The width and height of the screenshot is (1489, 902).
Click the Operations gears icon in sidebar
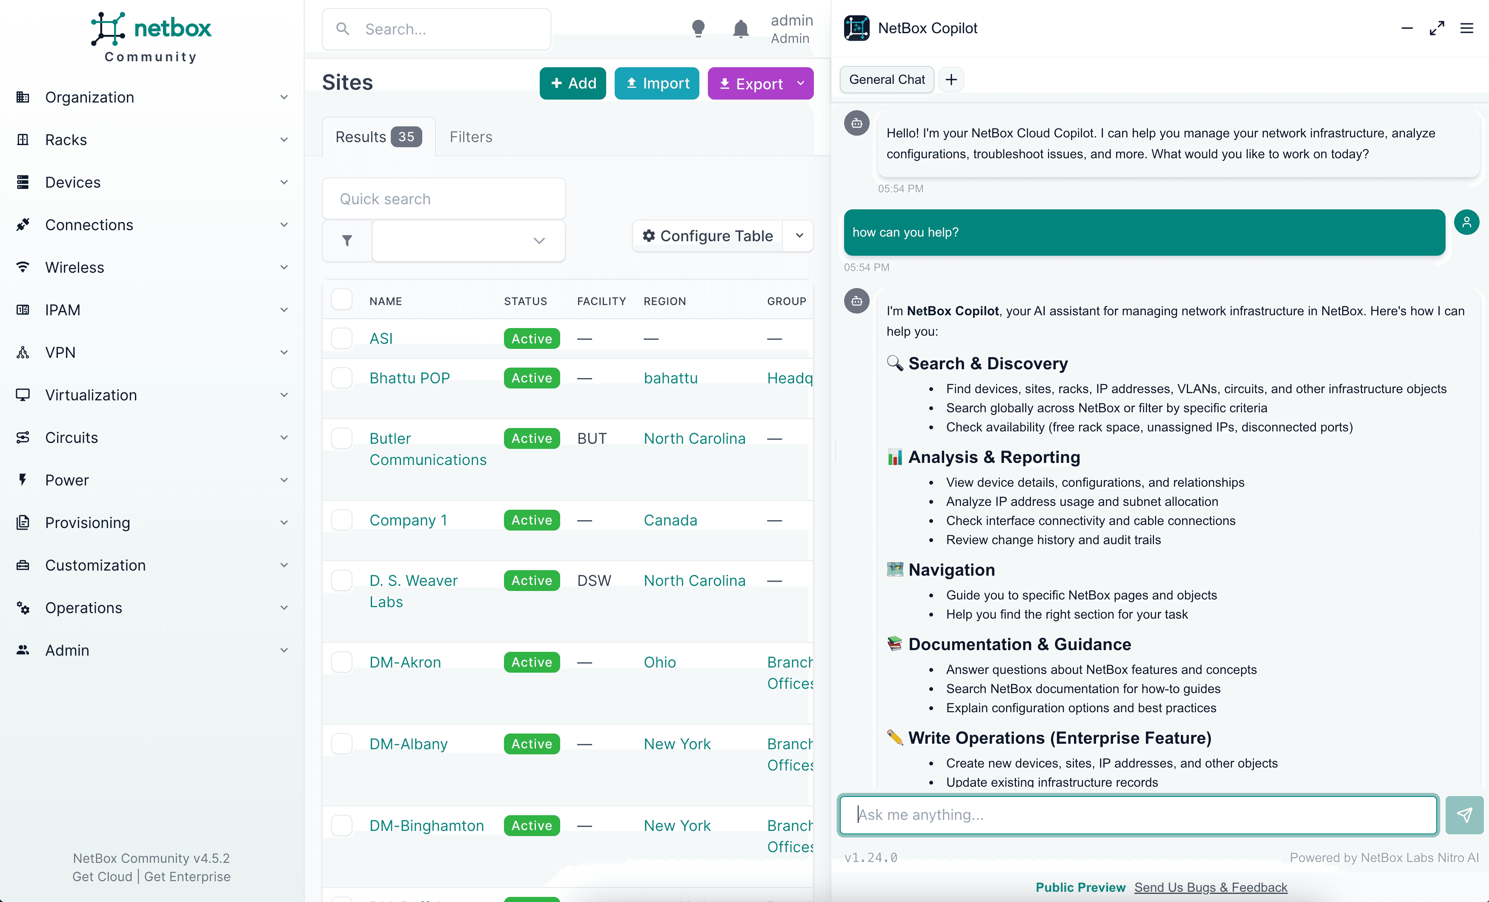(x=23, y=608)
